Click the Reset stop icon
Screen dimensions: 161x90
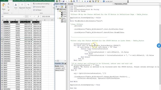tap(87, 1)
